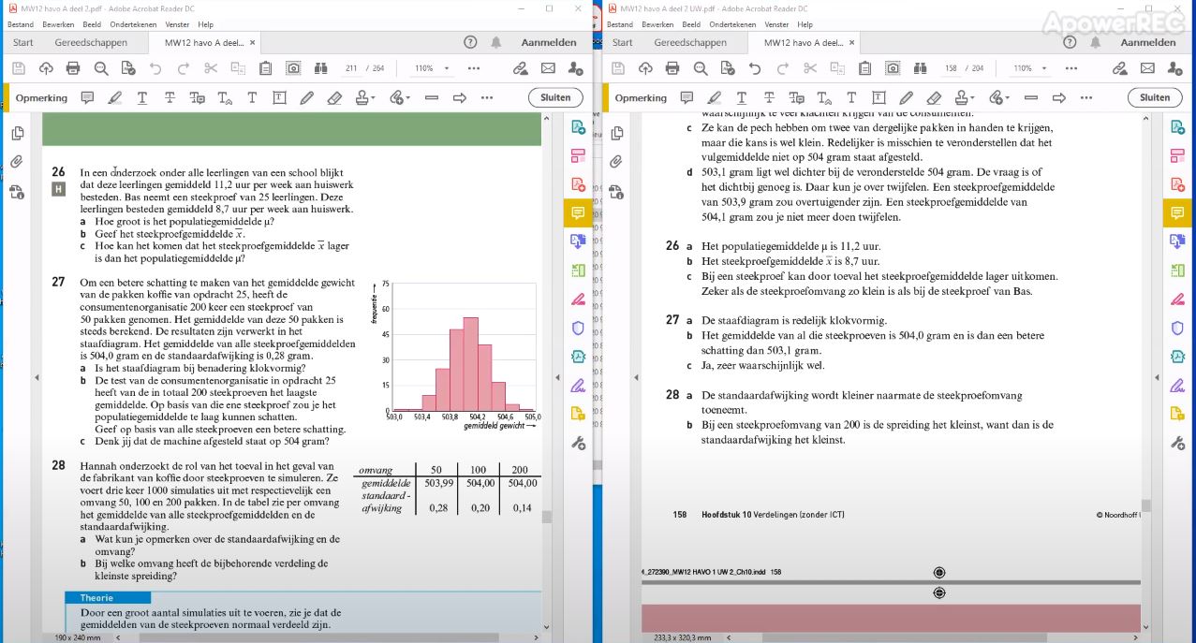
Task: Click share link icon in left window
Action: 521,68
